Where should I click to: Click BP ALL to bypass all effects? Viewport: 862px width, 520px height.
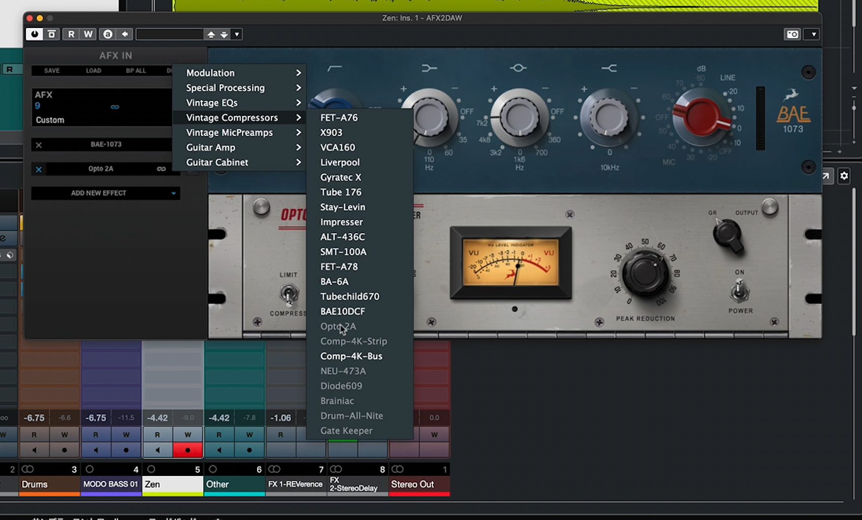click(136, 70)
